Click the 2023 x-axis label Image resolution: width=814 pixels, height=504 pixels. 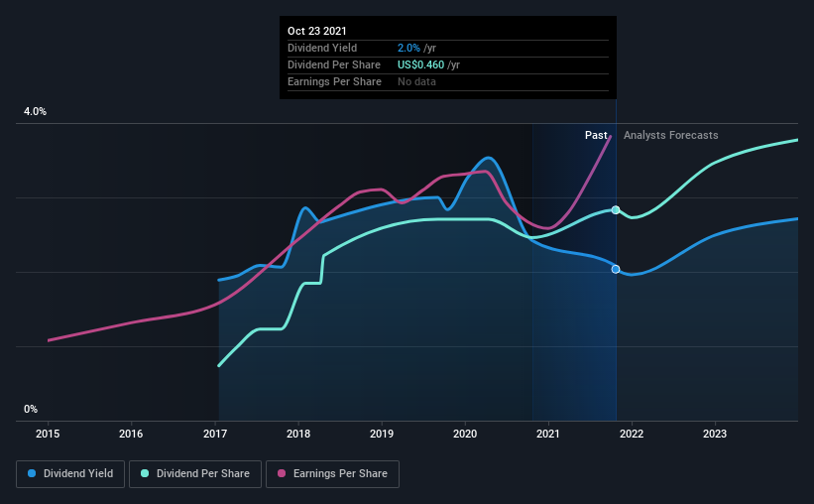pos(715,434)
